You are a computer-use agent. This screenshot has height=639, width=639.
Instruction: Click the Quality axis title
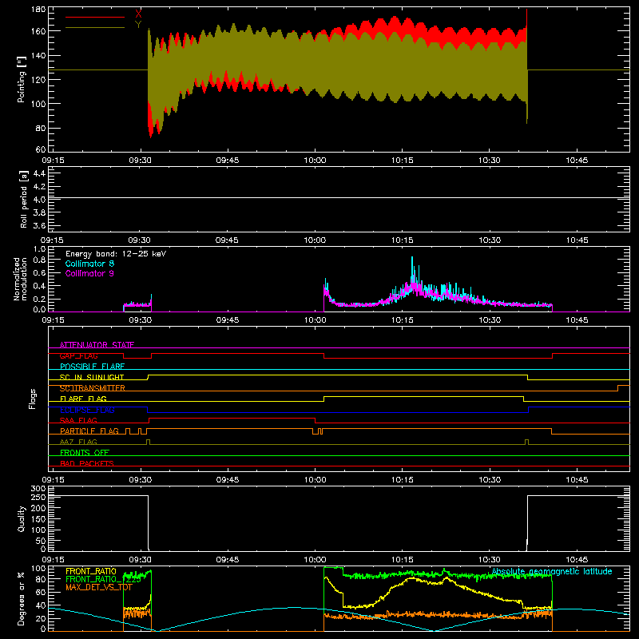pyautogui.click(x=22, y=518)
